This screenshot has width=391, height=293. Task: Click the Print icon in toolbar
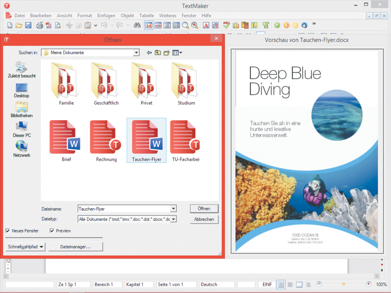(x=40, y=25)
